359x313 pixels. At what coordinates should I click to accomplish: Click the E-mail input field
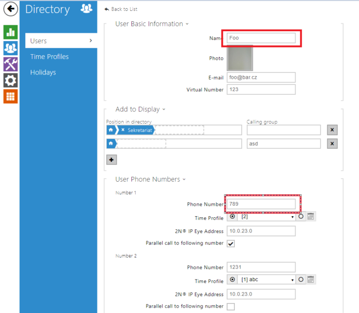(x=261, y=78)
